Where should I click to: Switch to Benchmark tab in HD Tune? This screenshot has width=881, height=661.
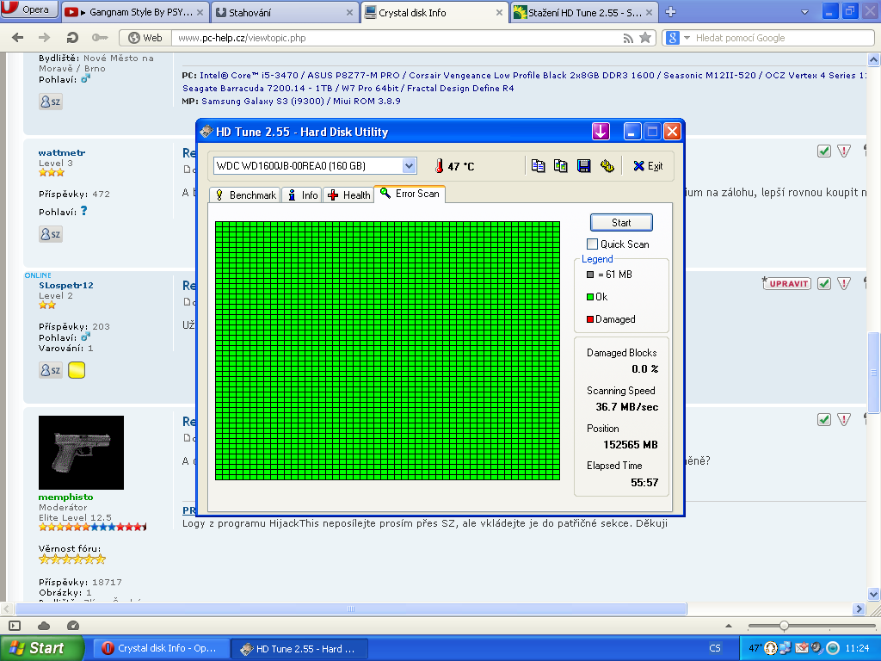point(245,195)
